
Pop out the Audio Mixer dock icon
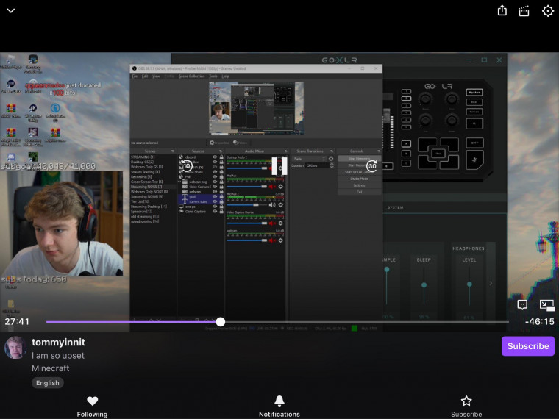[x=285, y=151]
